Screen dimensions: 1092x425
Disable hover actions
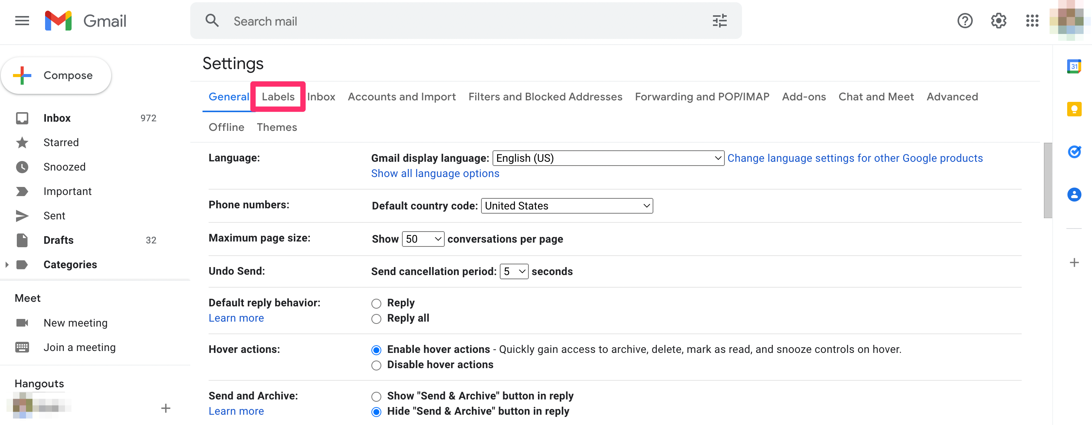376,365
